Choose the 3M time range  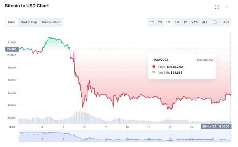[177, 22]
